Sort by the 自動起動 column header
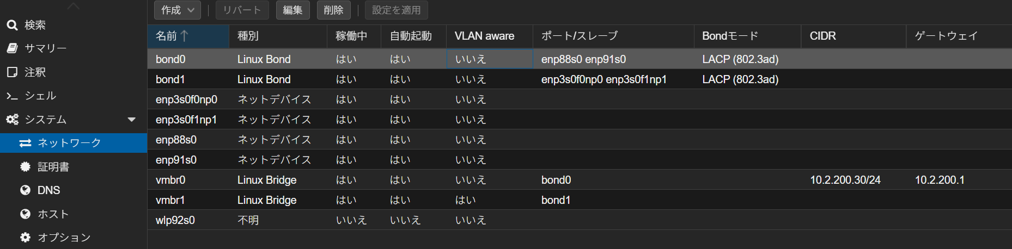This screenshot has width=1012, height=249. pos(413,36)
